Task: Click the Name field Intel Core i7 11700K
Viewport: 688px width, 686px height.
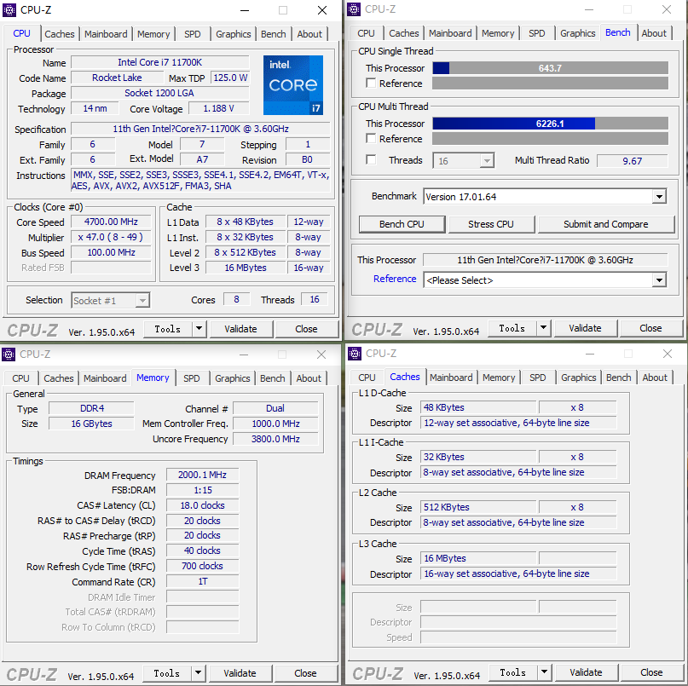Action: (159, 62)
